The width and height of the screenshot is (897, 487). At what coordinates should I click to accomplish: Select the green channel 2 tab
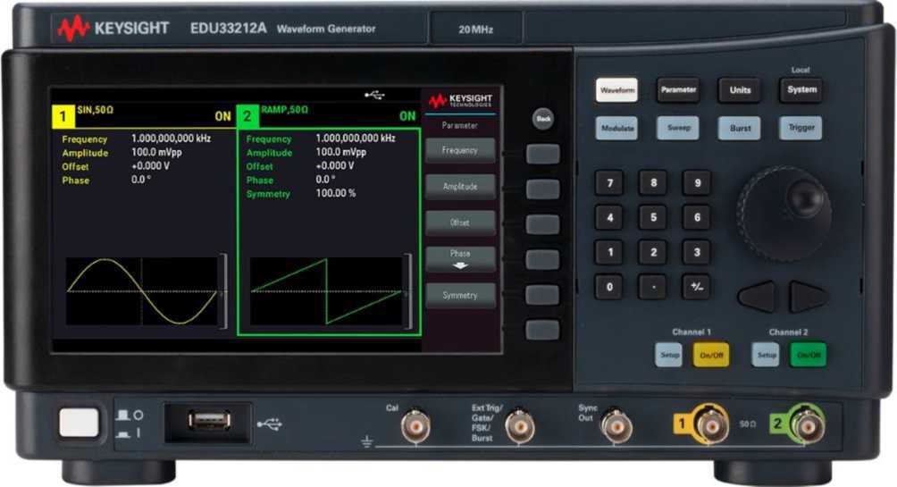coord(247,116)
